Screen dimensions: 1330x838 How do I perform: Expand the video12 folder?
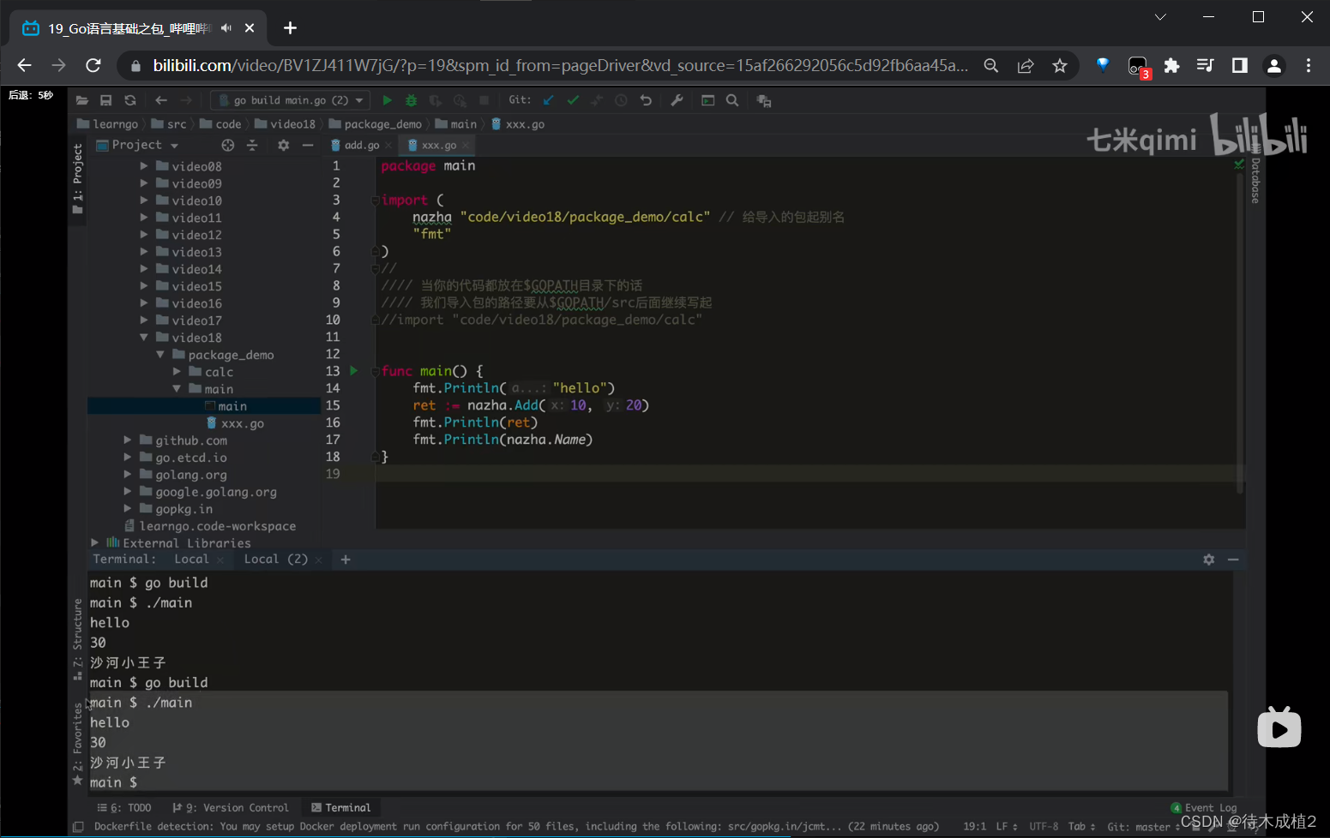pos(144,235)
